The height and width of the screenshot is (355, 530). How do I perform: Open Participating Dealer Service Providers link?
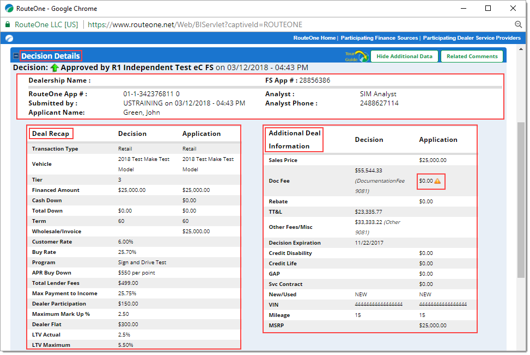pos(472,38)
